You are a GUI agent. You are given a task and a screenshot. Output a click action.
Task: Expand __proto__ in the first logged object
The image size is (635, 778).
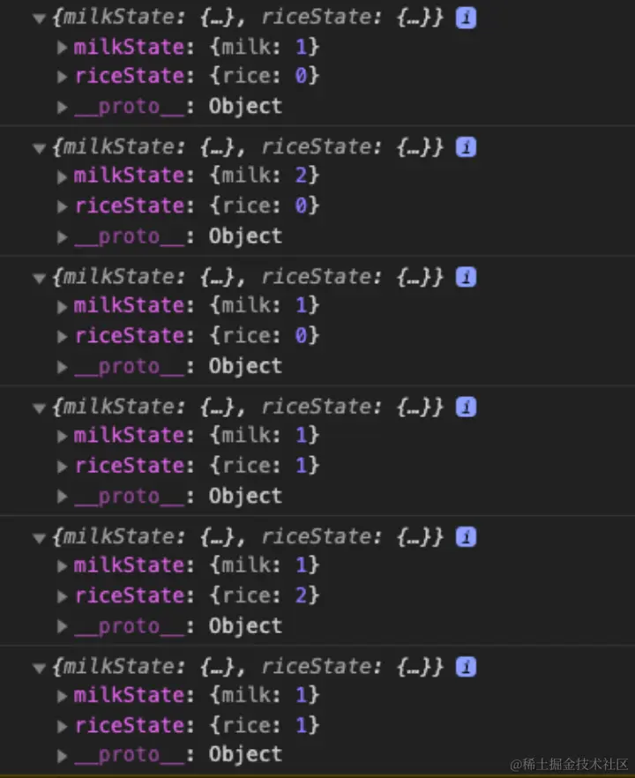[x=62, y=108]
